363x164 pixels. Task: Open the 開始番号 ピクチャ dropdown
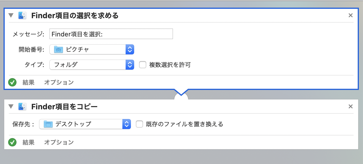point(92,50)
